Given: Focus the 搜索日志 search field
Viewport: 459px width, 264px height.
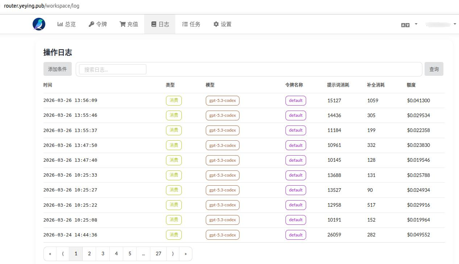Looking at the screenshot, I should coord(113,69).
